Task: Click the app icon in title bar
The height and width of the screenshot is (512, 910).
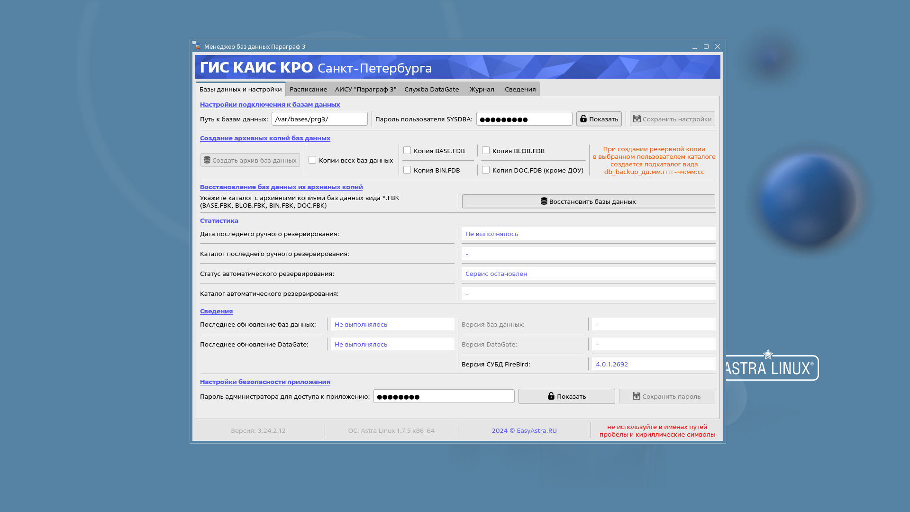Action: (197, 46)
